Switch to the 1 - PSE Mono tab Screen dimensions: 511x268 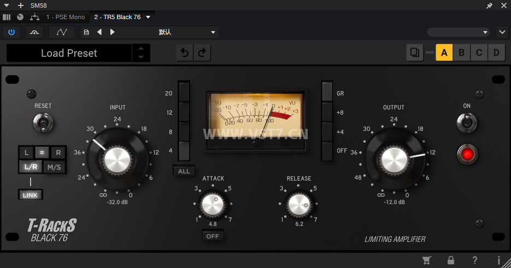tap(66, 17)
